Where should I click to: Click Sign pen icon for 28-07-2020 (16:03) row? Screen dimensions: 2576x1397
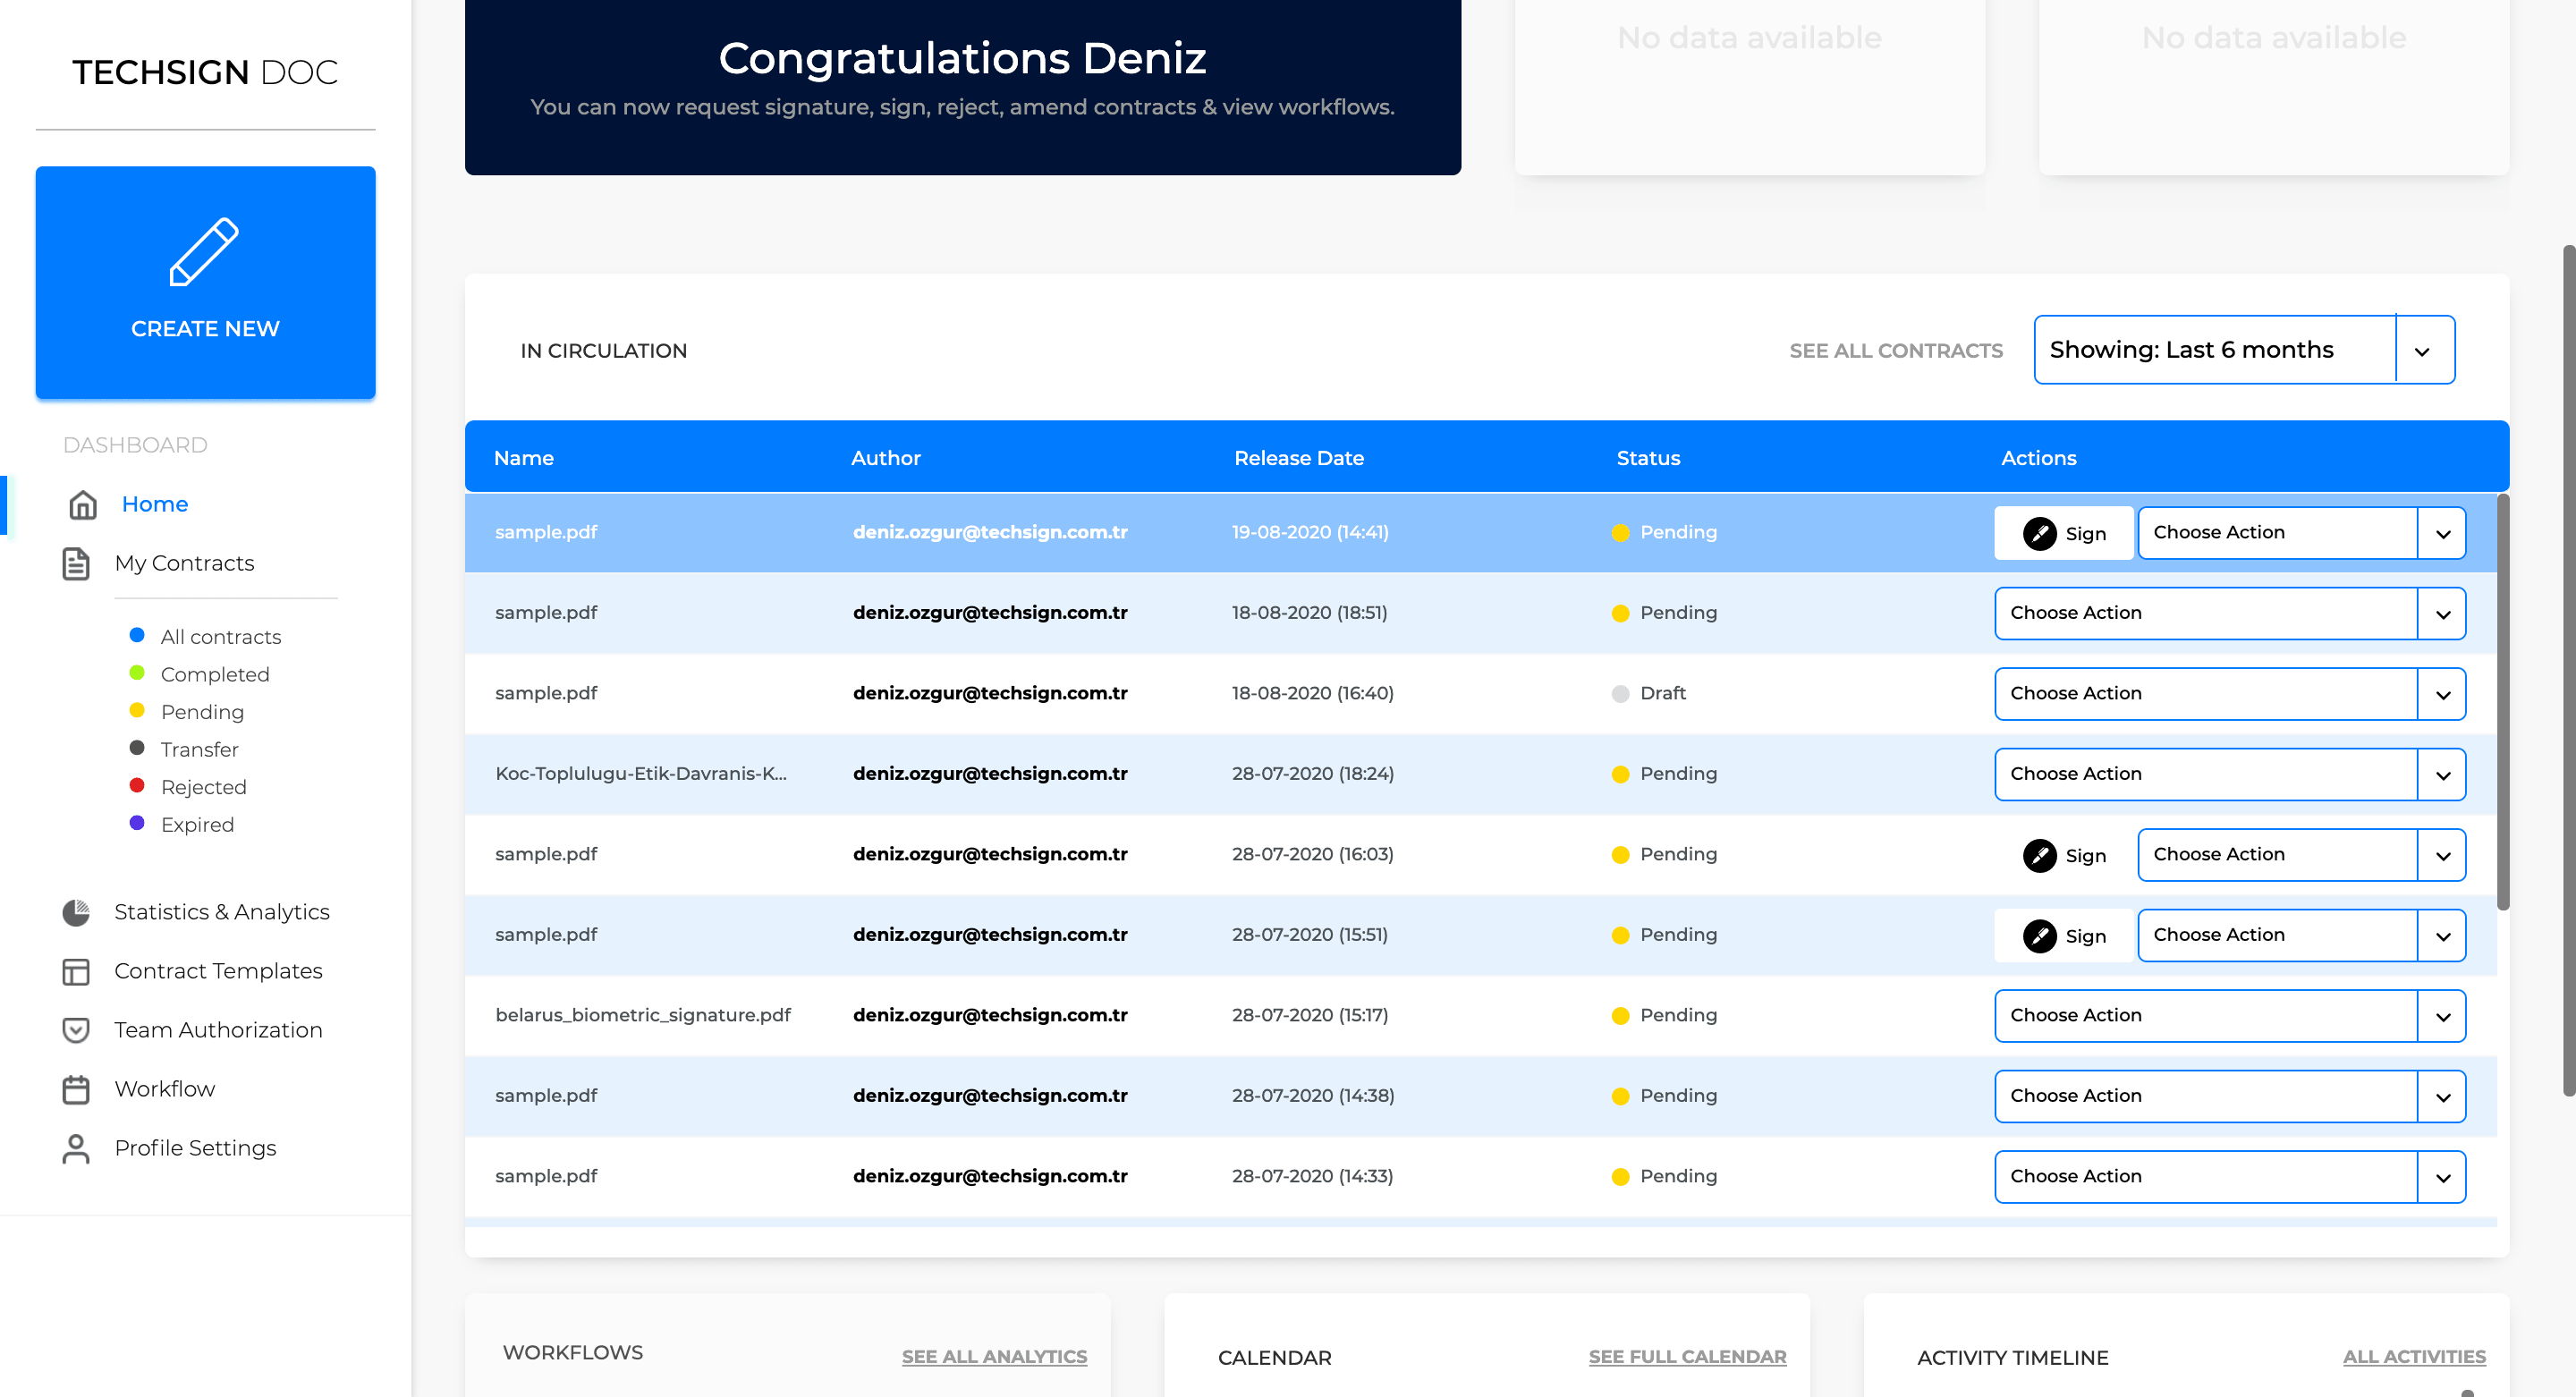(x=2039, y=855)
